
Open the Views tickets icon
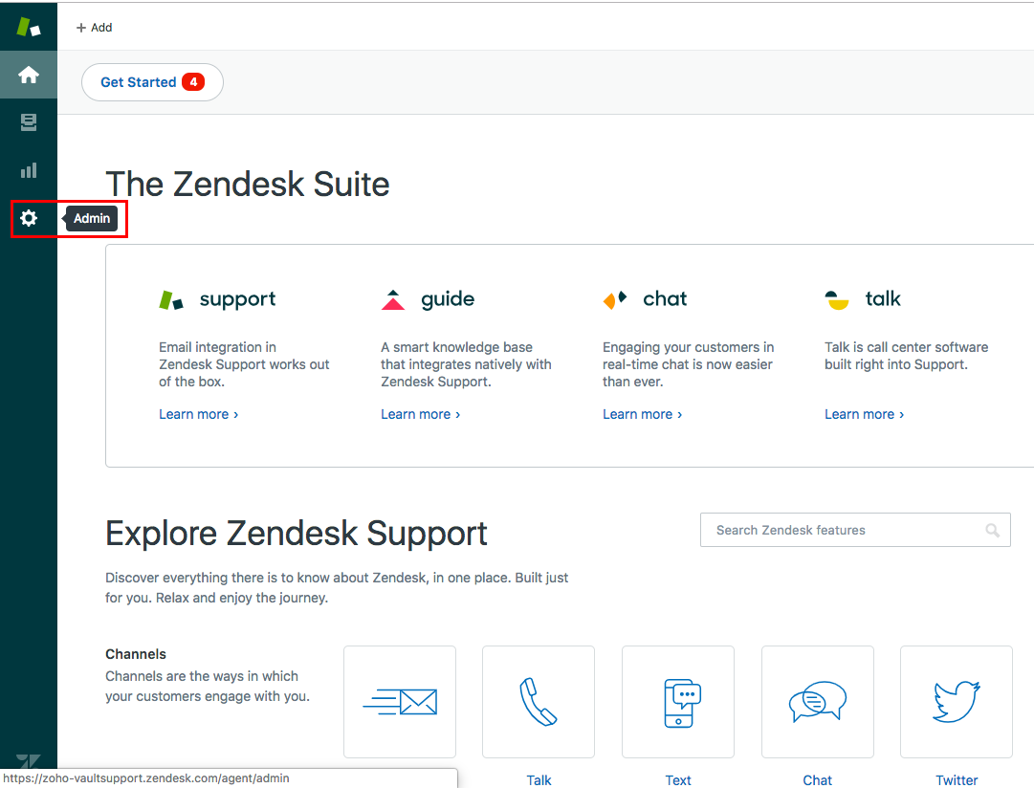pos(29,122)
